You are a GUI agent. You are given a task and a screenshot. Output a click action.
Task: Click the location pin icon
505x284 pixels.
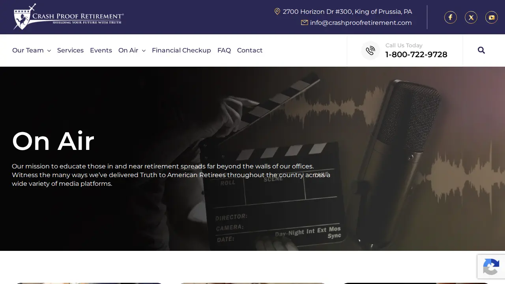277,11
